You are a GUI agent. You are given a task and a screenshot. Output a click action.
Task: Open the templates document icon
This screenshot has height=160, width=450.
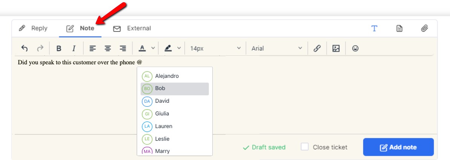click(x=399, y=28)
